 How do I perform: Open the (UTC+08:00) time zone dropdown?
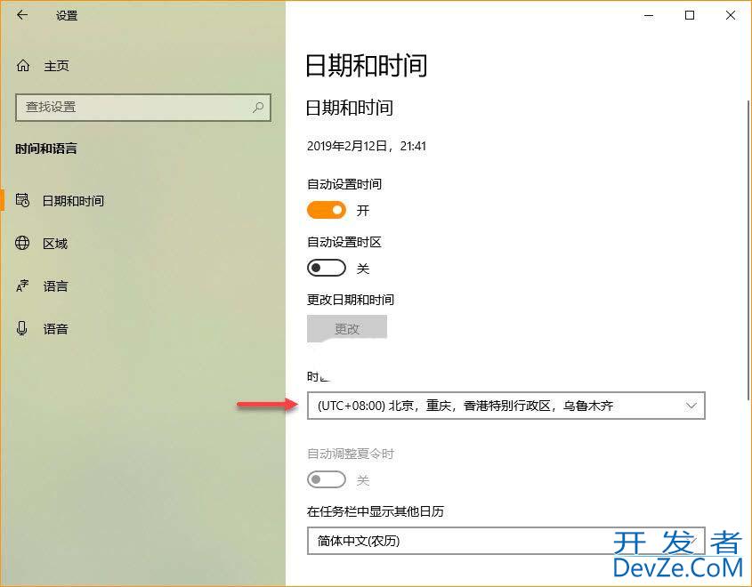click(x=506, y=406)
